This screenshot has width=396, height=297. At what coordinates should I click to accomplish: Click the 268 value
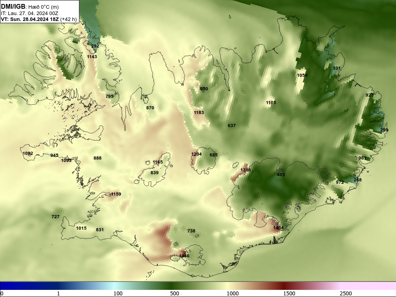coord(358,180)
